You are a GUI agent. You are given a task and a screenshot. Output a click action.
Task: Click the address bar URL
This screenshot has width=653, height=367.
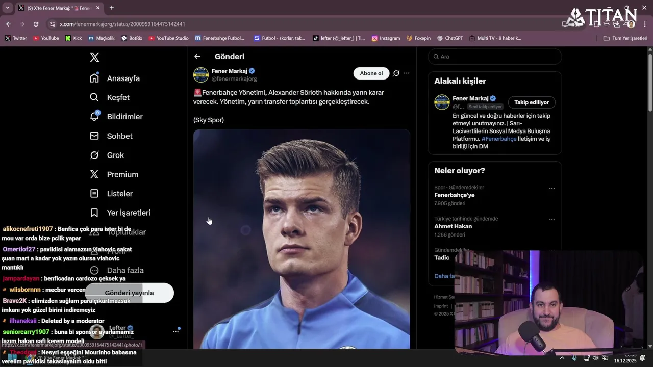click(x=122, y=24)
